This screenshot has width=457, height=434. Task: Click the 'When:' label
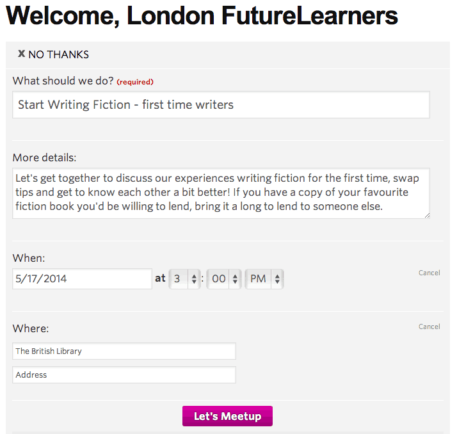click(29, 258)
